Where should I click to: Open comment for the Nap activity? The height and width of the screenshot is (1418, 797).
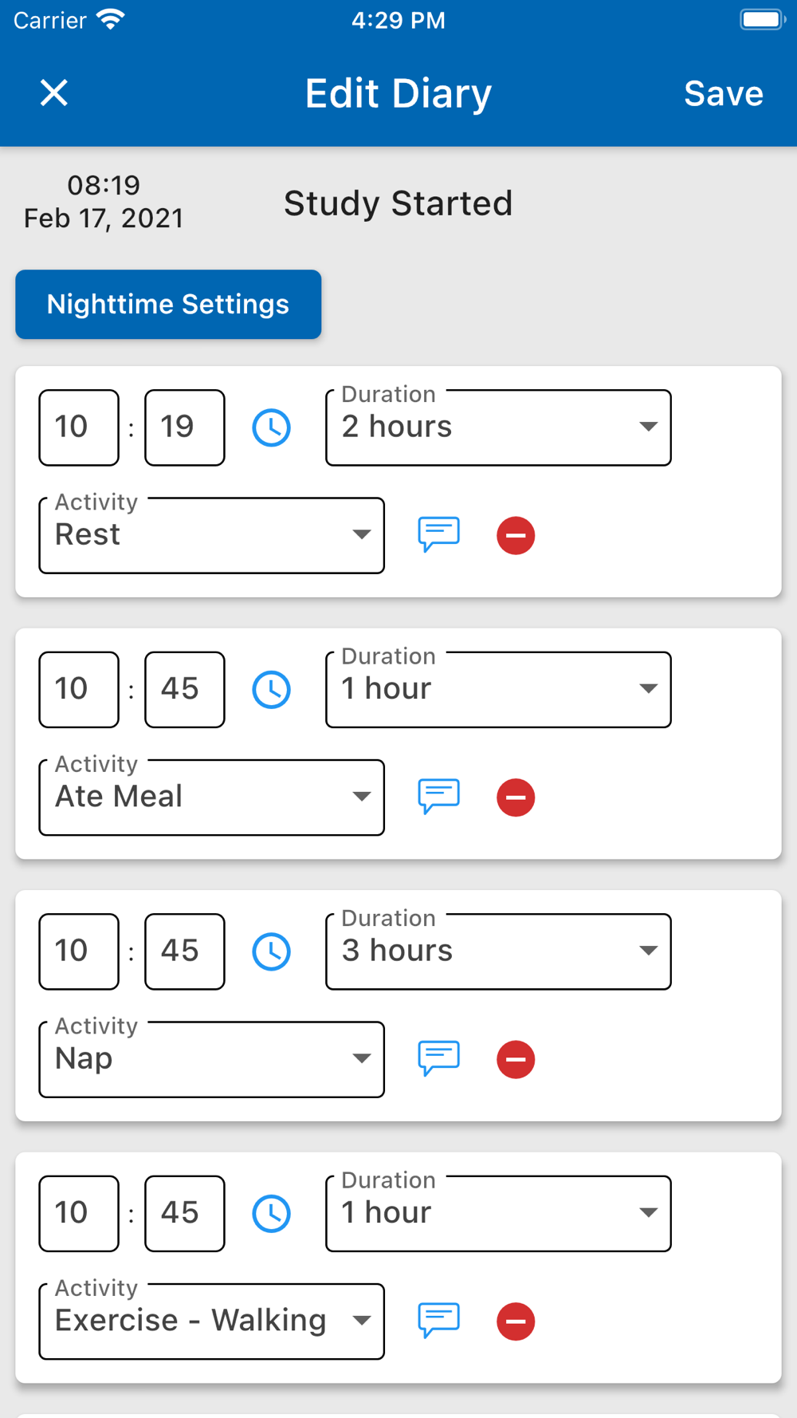438,1058
